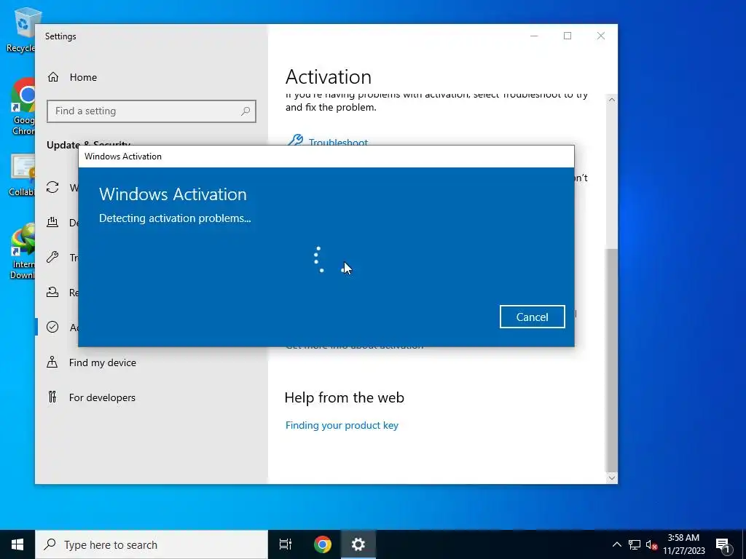Open the Windows Start menu
The width and height of the screenshot is (746, 559).
click(x=17, y=544)
